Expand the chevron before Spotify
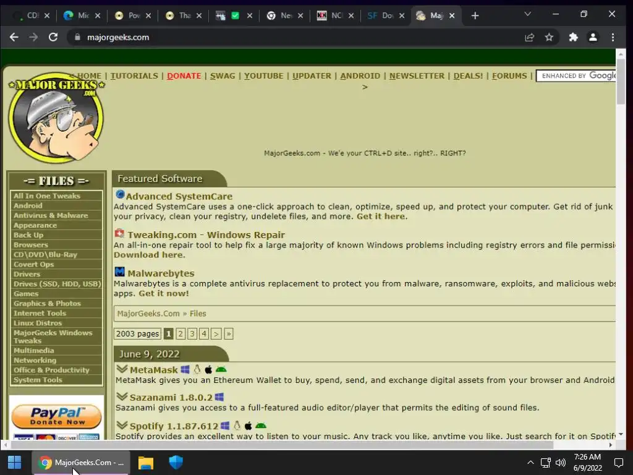Image resolution: width=633 pixels, height=475 pixels. point(122,425)
